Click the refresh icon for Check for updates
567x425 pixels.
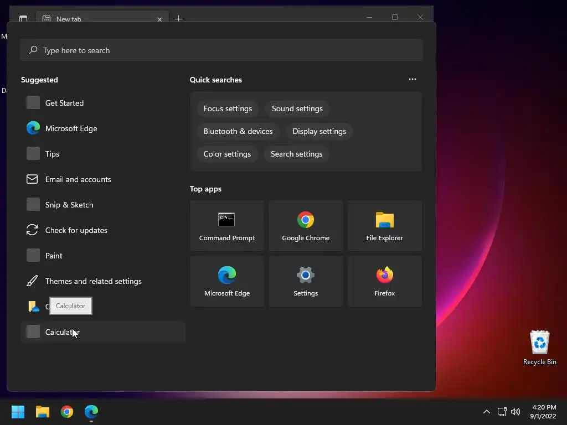tap(32, 230)
